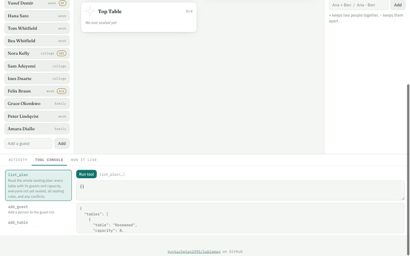
Task: Select guest Sam Adeyemi
Action: [x=37, y=66]
